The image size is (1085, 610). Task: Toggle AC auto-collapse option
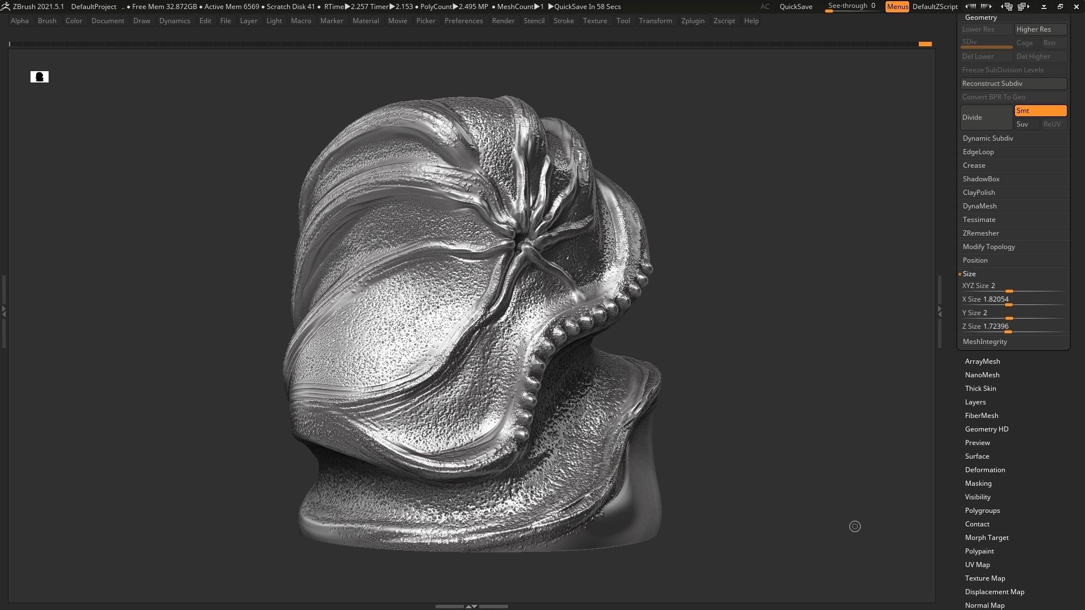pos(765,7)
